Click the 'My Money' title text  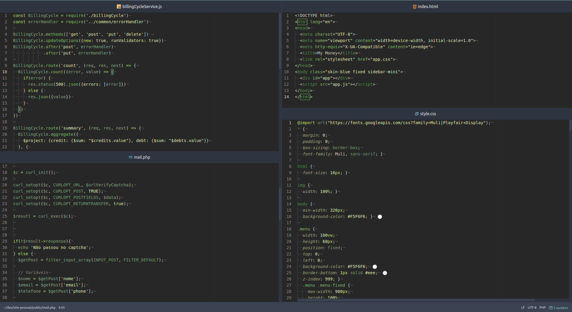pyautogui.click(x=327, y=53)
